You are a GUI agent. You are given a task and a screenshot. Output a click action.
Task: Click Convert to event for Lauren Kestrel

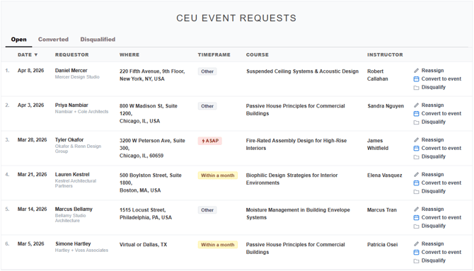click(x=441, y=183)
